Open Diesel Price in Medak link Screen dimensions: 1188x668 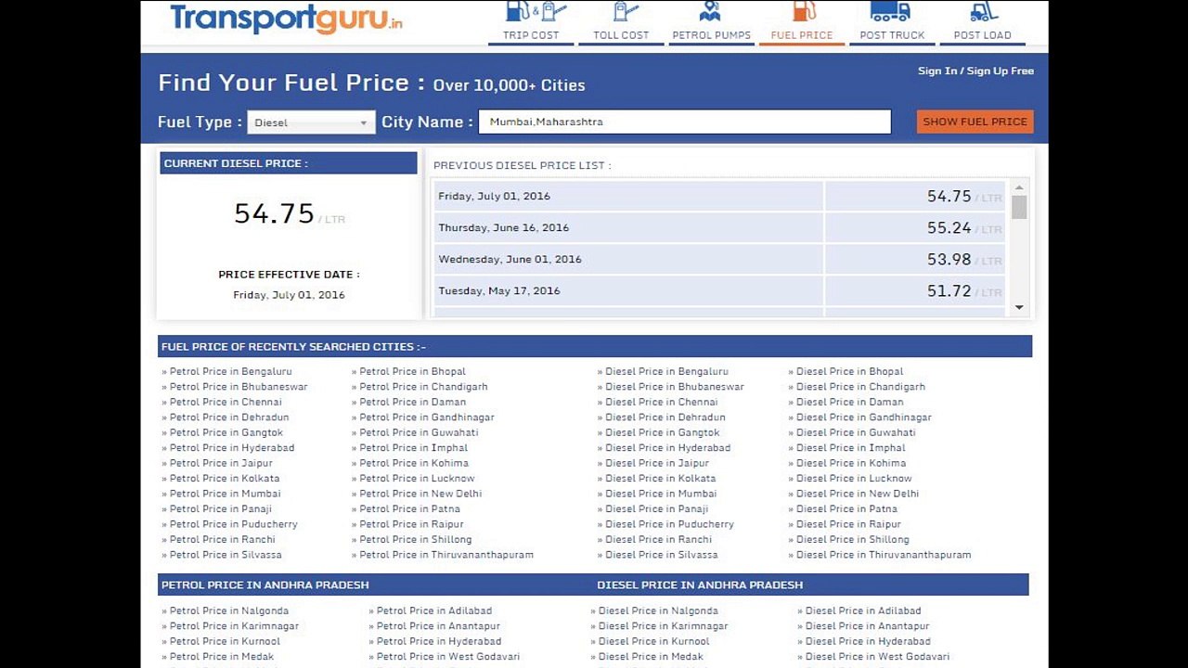pyautogui.click(x=651, y=657)
